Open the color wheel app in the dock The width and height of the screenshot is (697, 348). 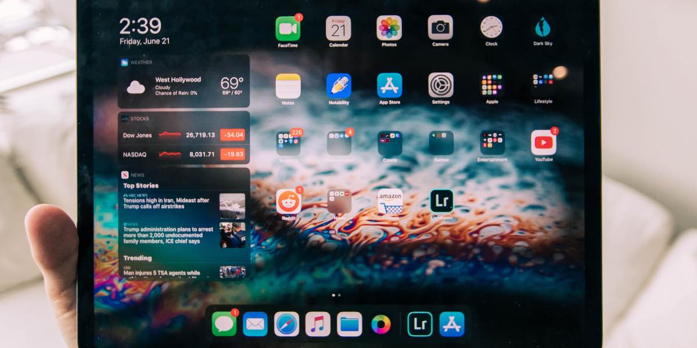click(x=381, y=324)
